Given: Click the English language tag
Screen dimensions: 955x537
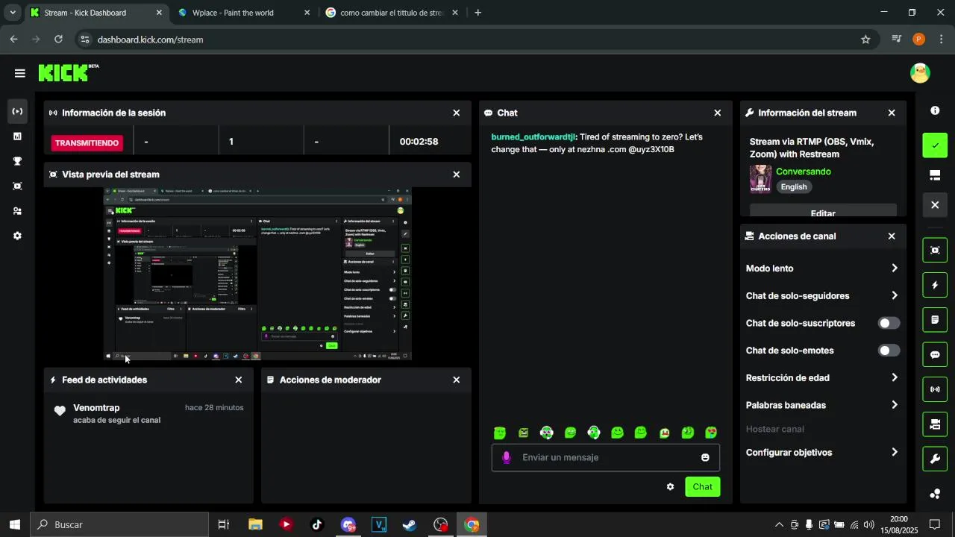Looking at the screenshot, I should click(x=794, y=187).
